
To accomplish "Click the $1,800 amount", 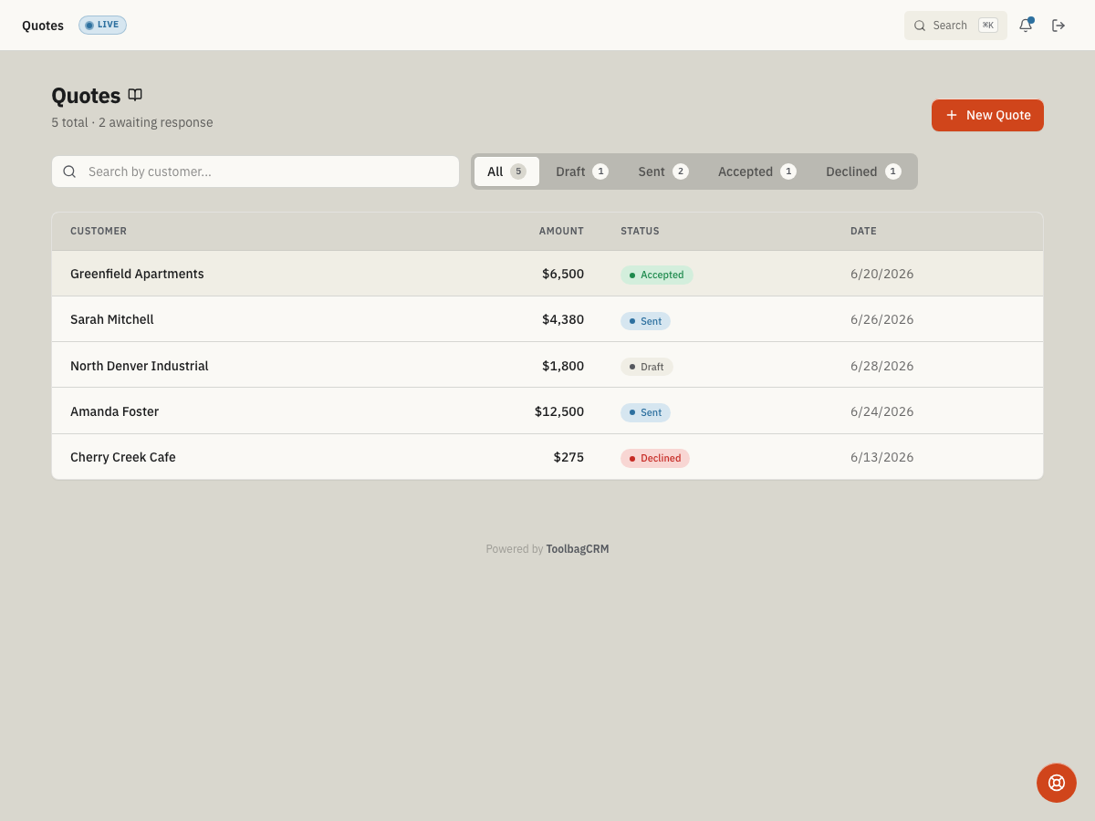I will click(x=563, y=366).
